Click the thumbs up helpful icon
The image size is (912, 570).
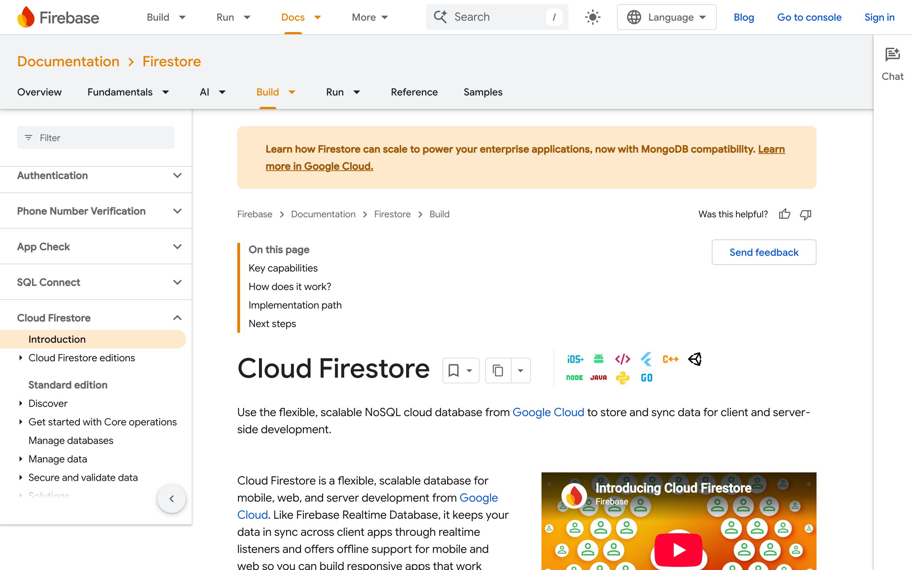pyautogui.click(x=784, y=214)
